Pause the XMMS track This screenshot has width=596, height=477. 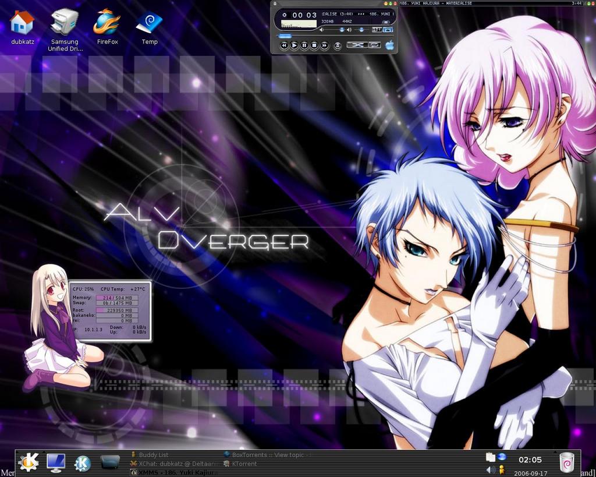304,45
